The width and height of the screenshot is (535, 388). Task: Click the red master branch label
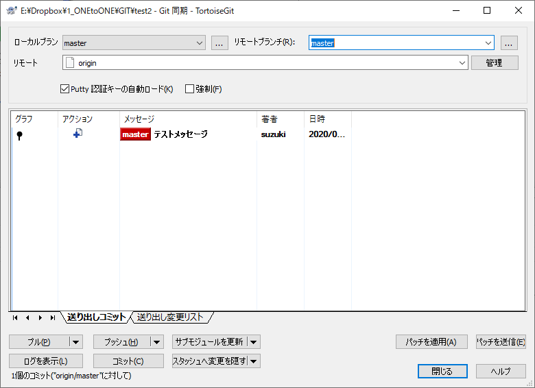(135, 134)
